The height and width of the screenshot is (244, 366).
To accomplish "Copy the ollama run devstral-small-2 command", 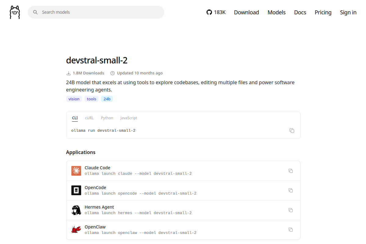I will 292,131.
